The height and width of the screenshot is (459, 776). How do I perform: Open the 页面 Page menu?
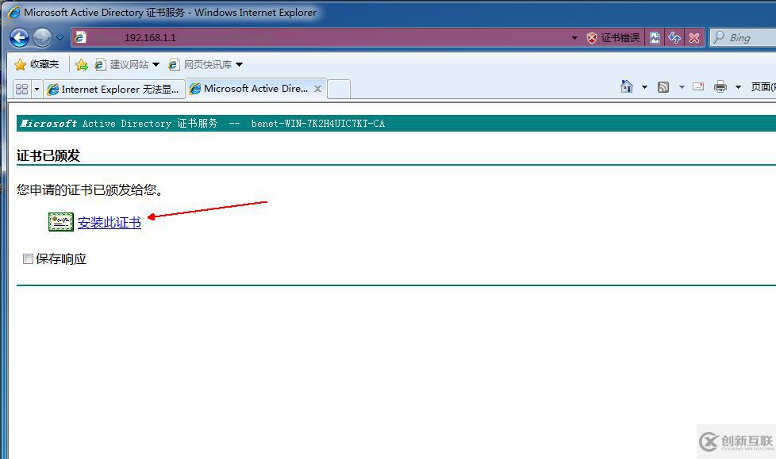763,87
